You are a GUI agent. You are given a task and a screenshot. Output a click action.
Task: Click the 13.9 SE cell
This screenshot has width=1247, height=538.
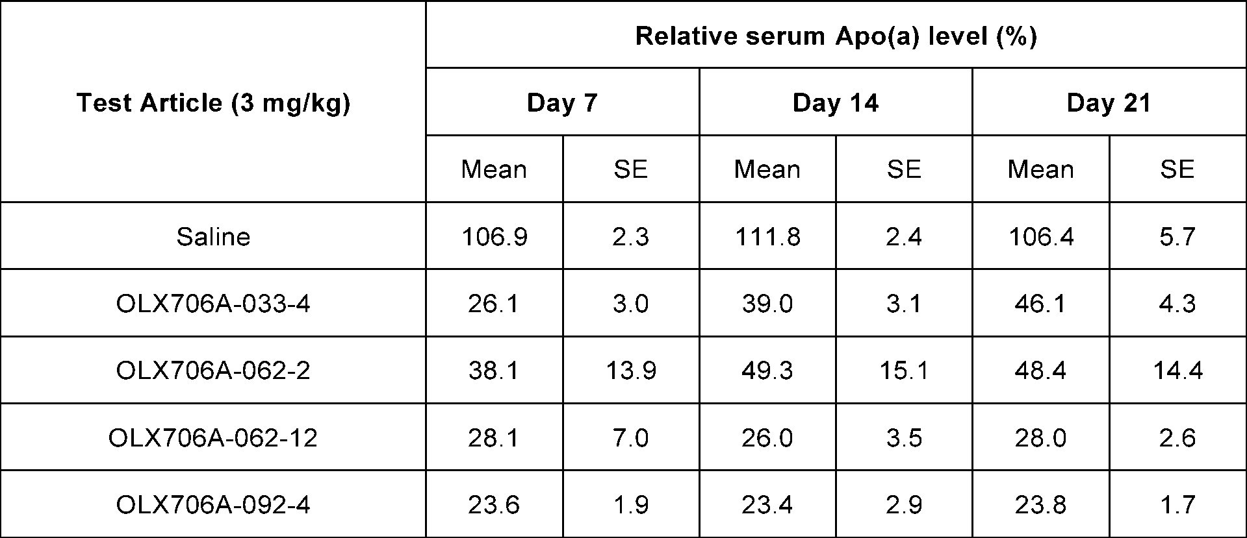pyautogui.click(x=630, y=371)
